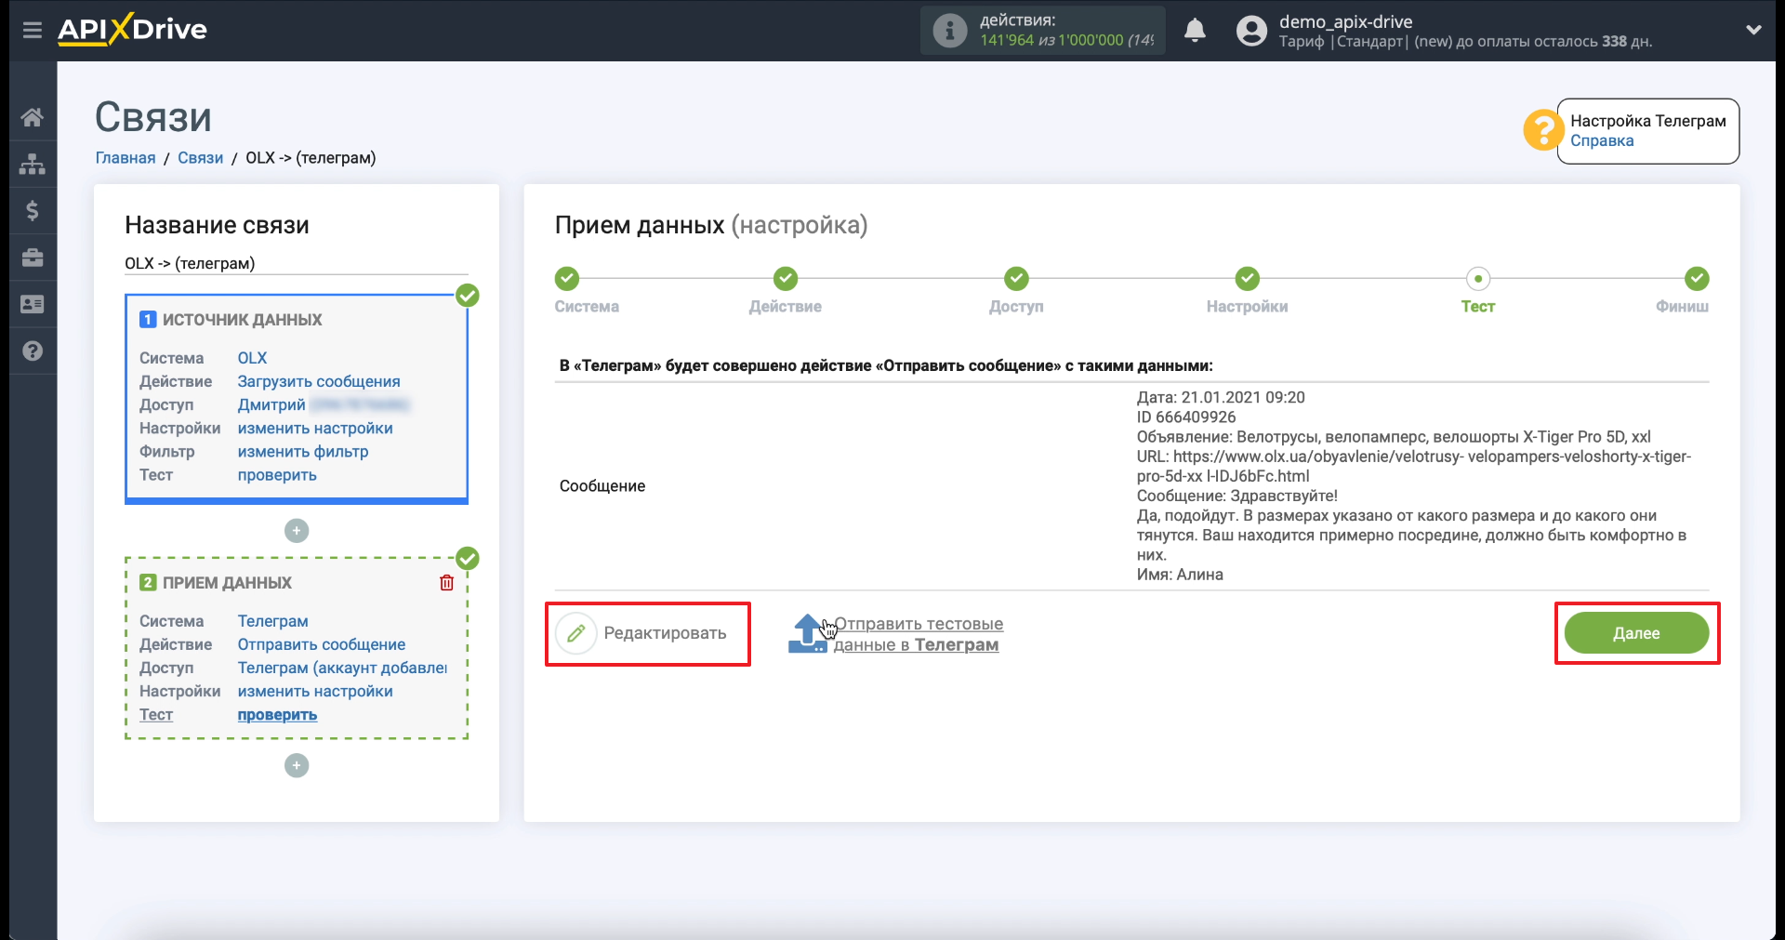Go to Настройки step

(x=1247, y=279)
